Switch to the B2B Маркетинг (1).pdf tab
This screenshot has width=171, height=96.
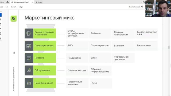click(x=22, y=2)
